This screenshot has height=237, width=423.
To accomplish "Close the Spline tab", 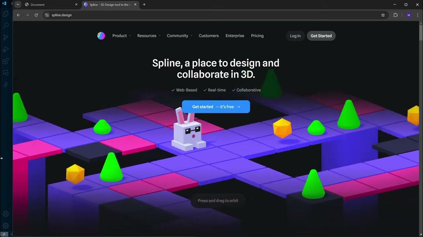I will pyautogui.click(x=135, y=5).
